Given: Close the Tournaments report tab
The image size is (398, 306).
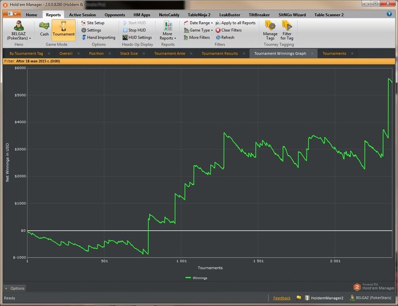Looking at the screenshot, I should click(352, 53).
